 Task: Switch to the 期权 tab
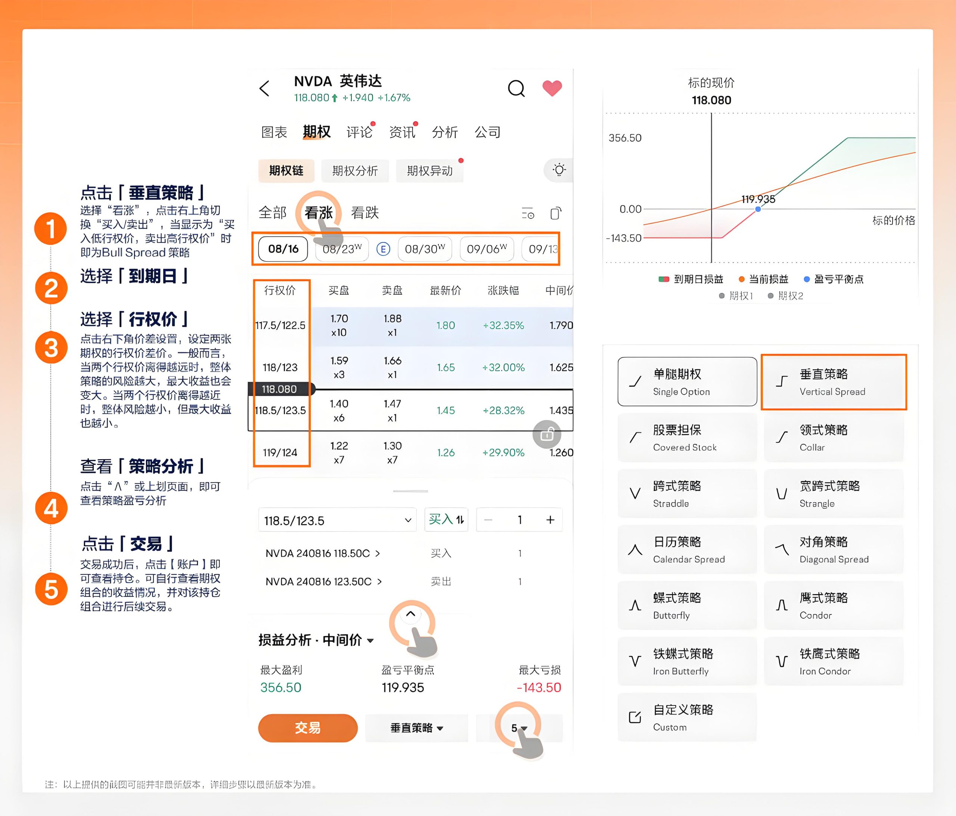[317, 132]
